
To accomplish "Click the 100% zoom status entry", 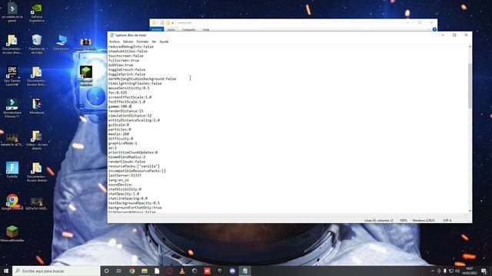I will coord(403,220).
